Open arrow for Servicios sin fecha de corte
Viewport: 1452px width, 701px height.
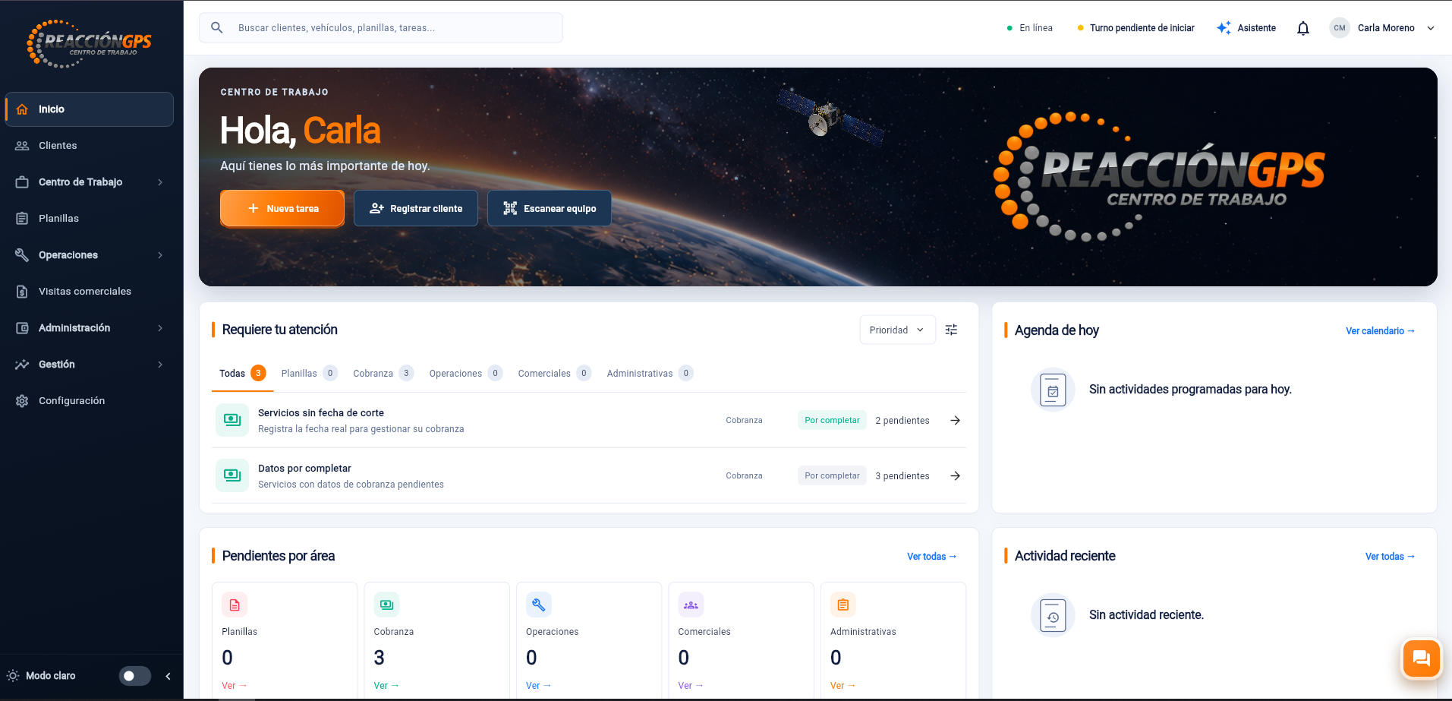(956, 420)
